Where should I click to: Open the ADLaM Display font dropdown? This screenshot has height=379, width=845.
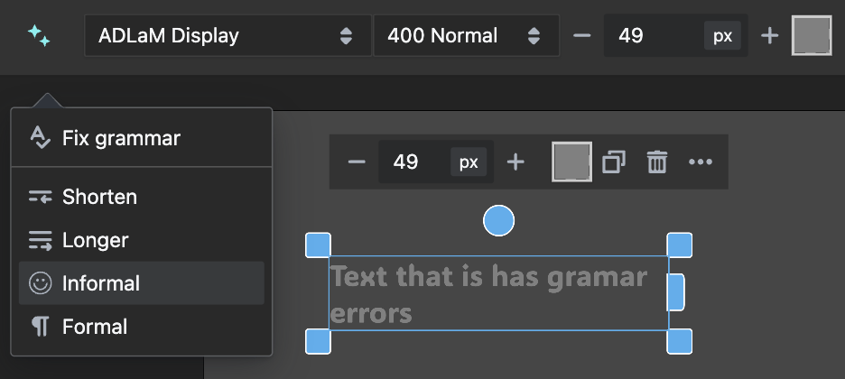coord(227,35)
